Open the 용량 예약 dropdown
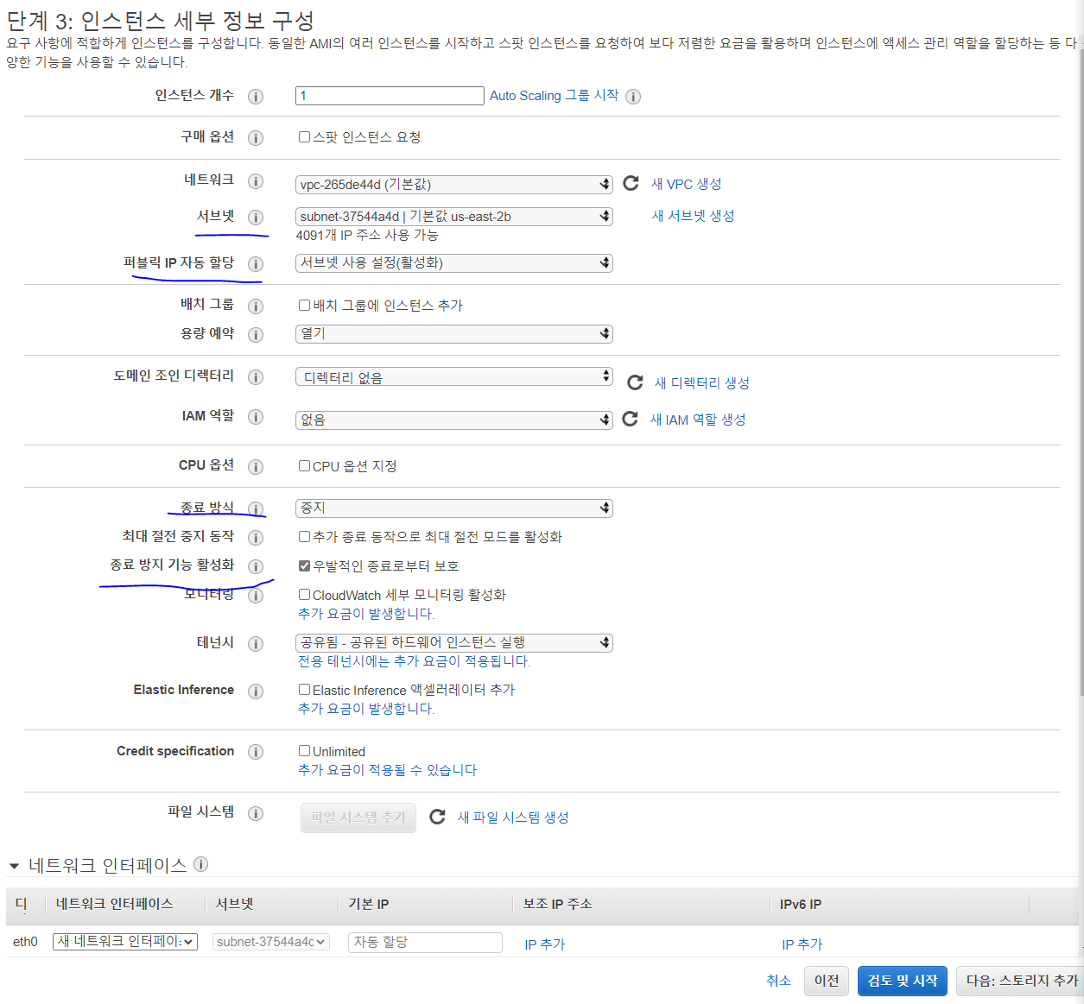 (454, 333)
